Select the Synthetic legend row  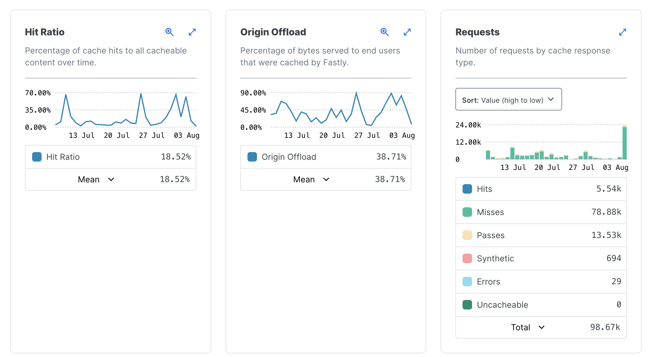point(541,258)
